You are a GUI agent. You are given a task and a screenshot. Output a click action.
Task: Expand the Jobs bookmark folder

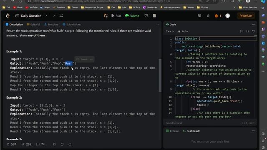pos(122,7)
